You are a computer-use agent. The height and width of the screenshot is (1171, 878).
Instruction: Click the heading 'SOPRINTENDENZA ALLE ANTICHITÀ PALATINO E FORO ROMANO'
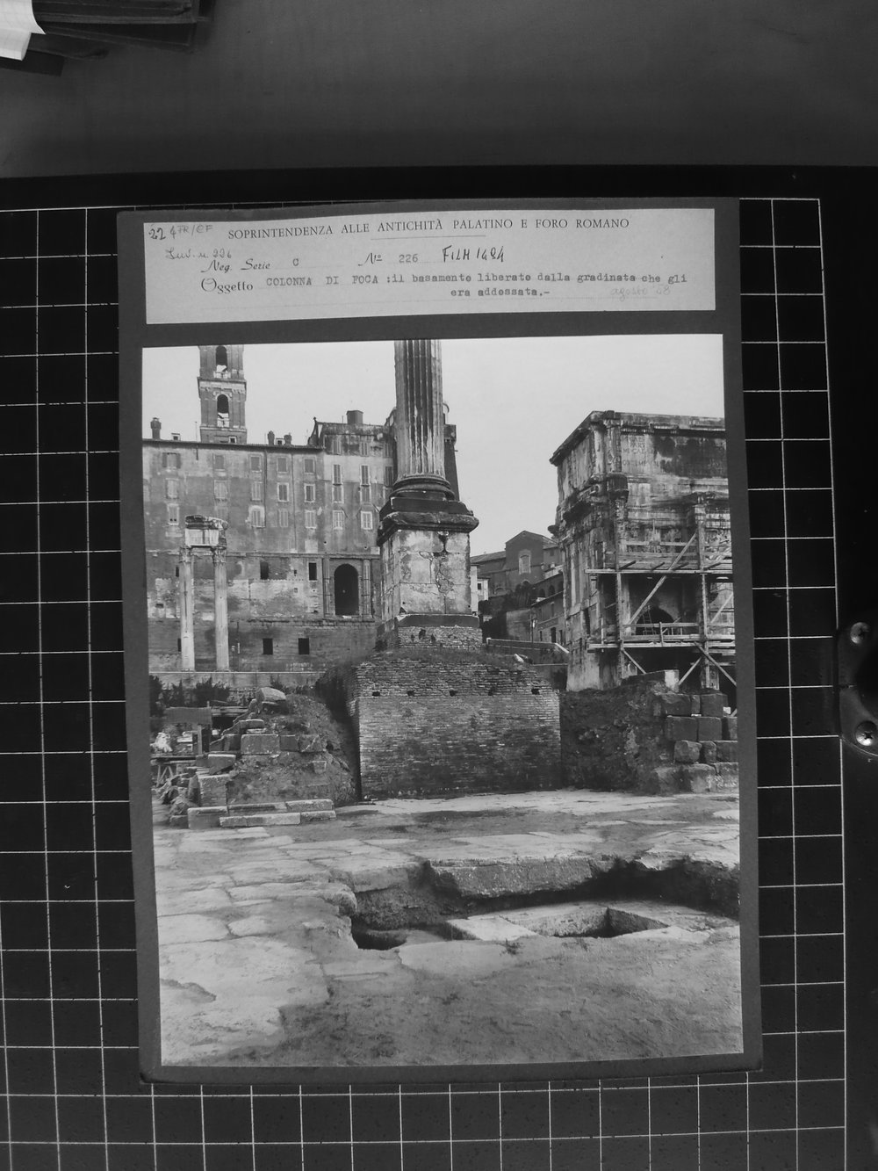428,227
